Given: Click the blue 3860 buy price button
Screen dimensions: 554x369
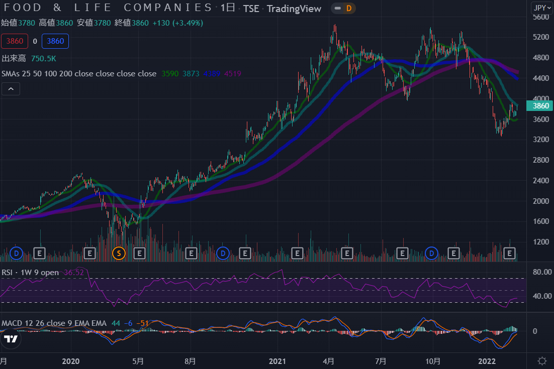Looking at the screenshot, I should (x=55, y=41).
